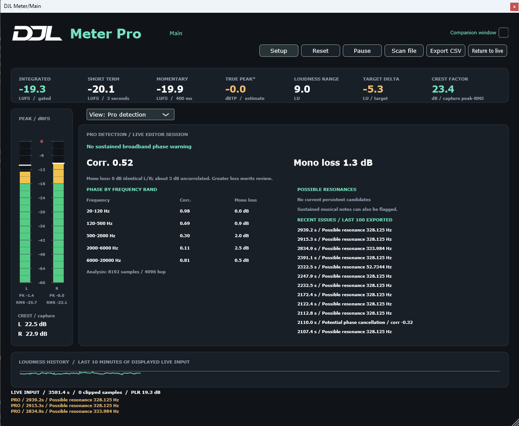
Task: Click the 2322.5 s resonance 52.7344 Hz issue
Action: (x=345, y=267)
